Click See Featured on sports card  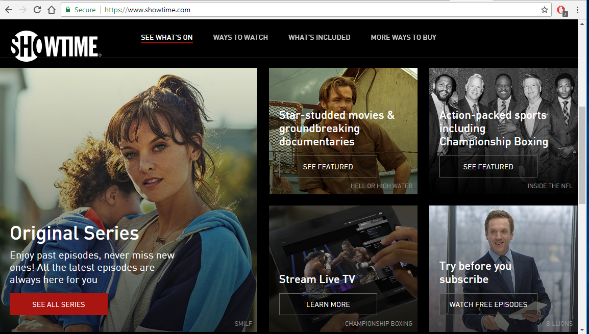pos(488,167)
